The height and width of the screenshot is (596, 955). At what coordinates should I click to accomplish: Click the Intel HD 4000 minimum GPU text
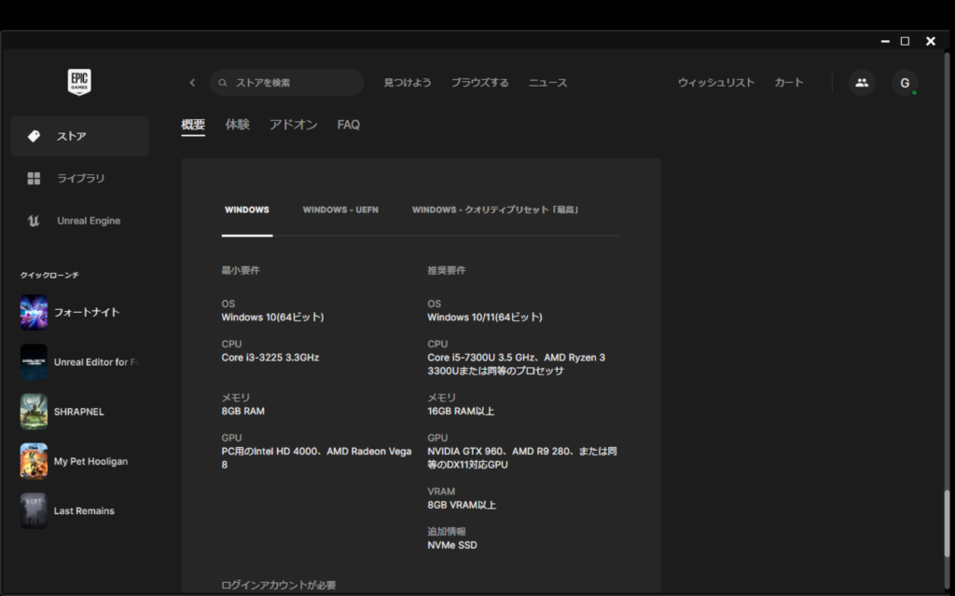pyautogui.click(x=317, y=458)
